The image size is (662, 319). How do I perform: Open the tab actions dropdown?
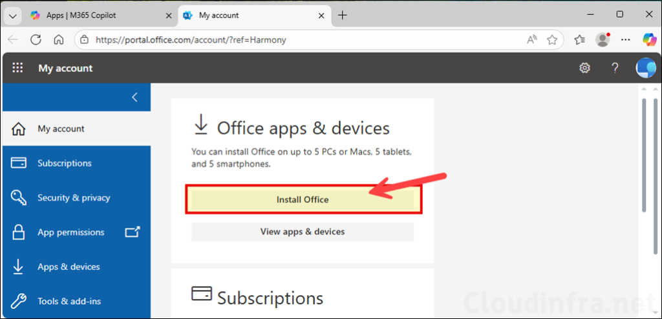coord(13,16)
